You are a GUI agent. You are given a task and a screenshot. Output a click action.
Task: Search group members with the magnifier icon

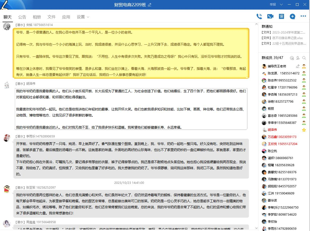304,58
